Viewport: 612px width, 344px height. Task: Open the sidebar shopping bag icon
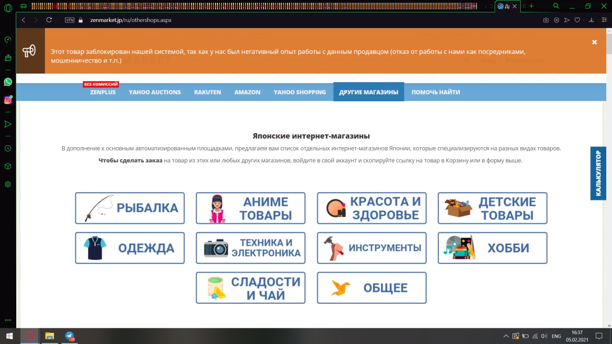click(x=8, y=58)
